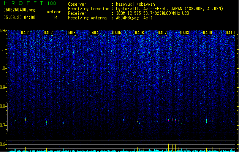239x152 pixels.
Task: Select the date stamp 05.09.25 04:00
Action: tap(19, 17)
